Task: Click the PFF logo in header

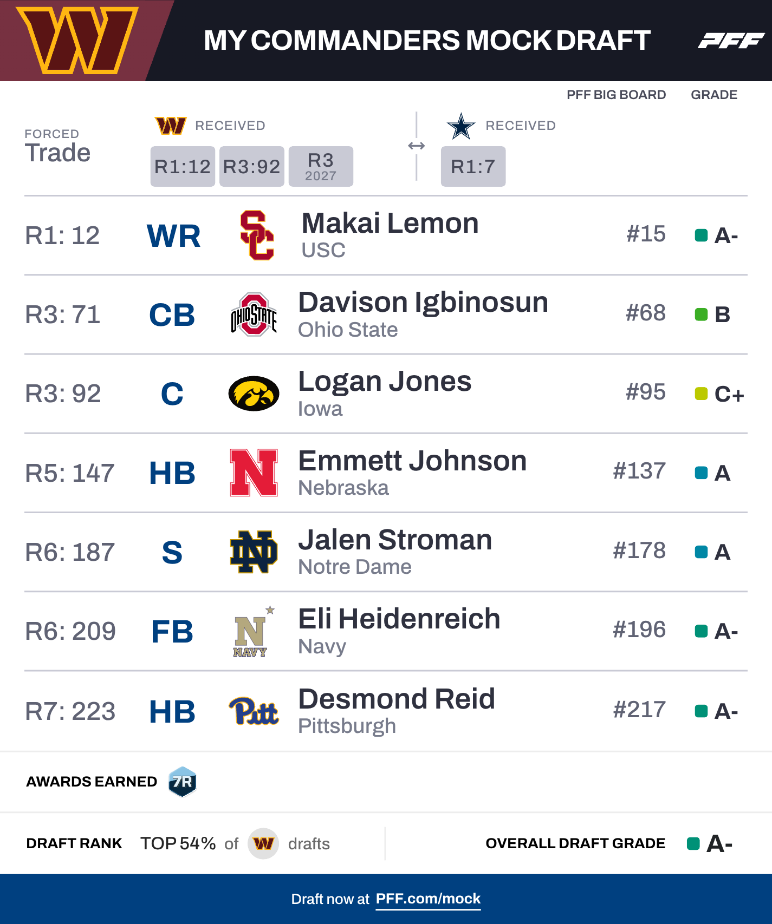Action: pyautogui.click(x=731, y=41)
